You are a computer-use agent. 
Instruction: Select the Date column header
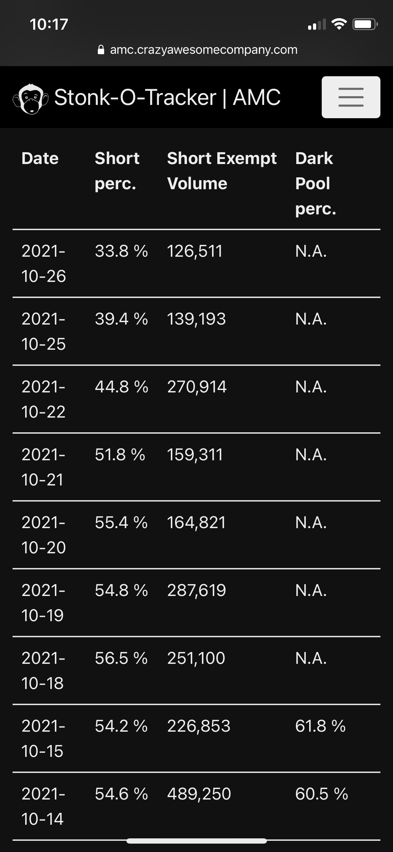[x=40, y=158]
